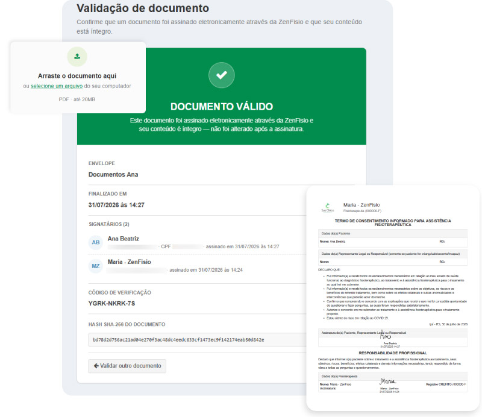Viewport: 482px width, 417px height.
Task: Click the 'FINALIZADO EM' label
Action: (x=108, y=194)
